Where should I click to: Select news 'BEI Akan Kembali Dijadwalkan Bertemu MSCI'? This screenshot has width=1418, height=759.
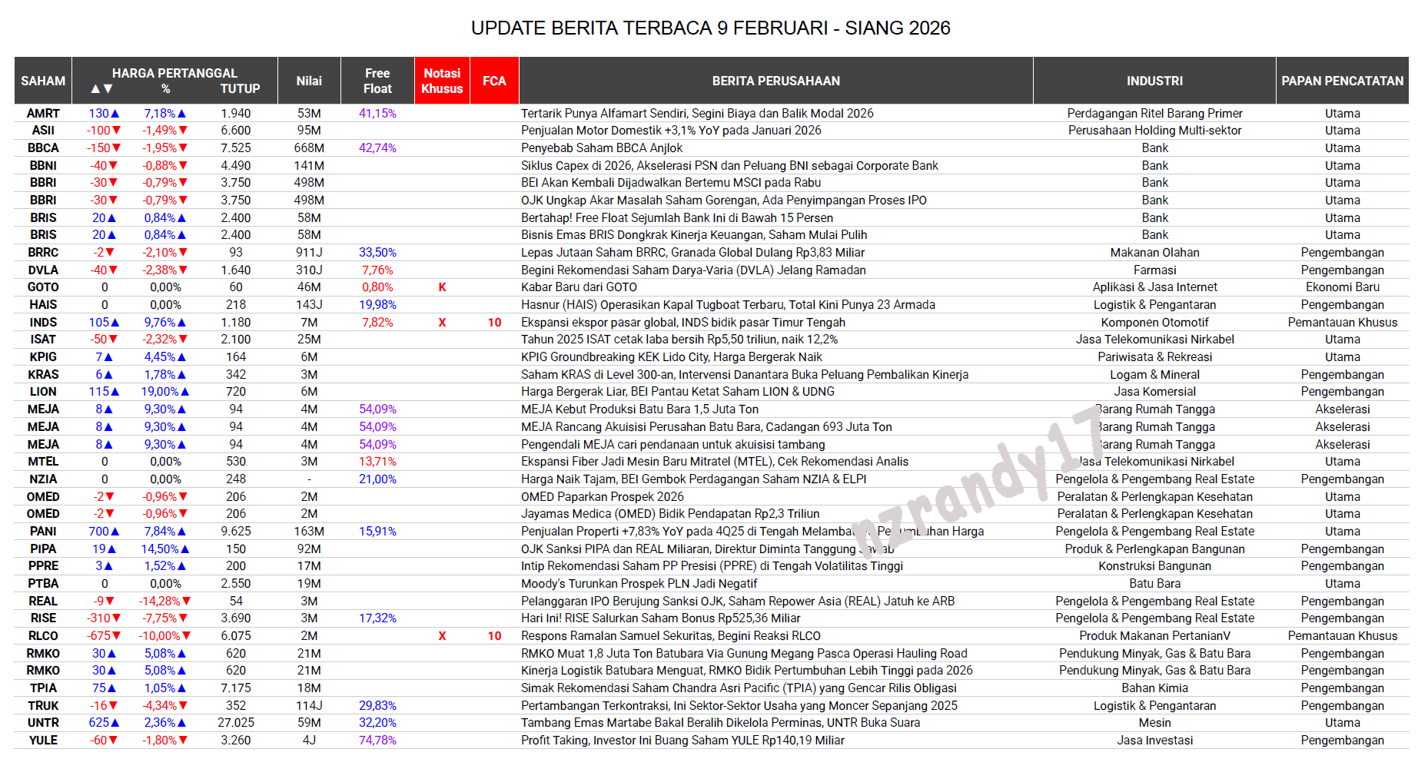tap(671, 183)
